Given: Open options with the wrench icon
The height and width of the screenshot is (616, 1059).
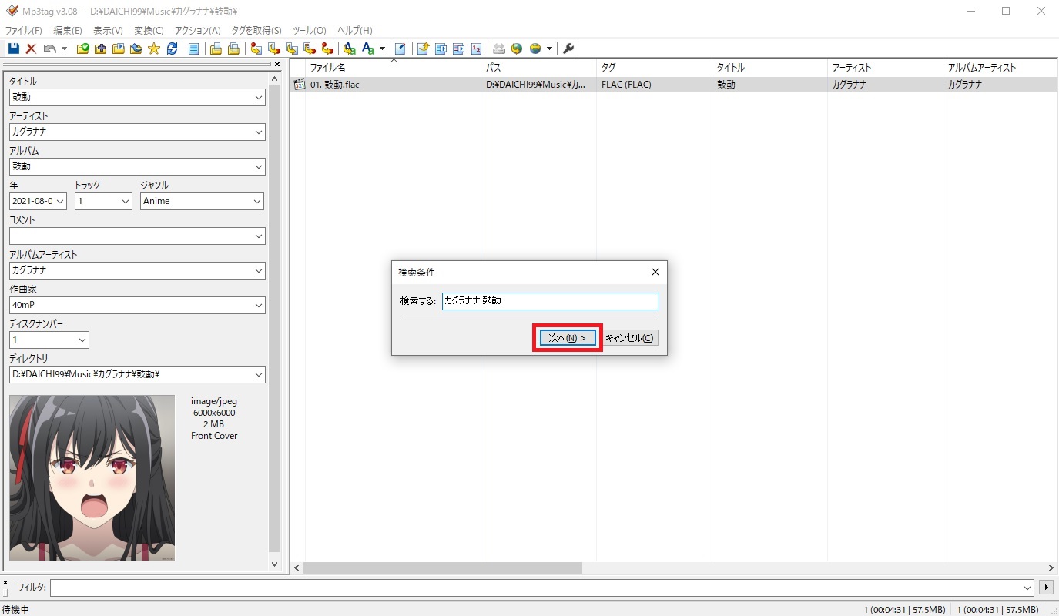Looking at the screenshot, I should [x=568, y=49].
